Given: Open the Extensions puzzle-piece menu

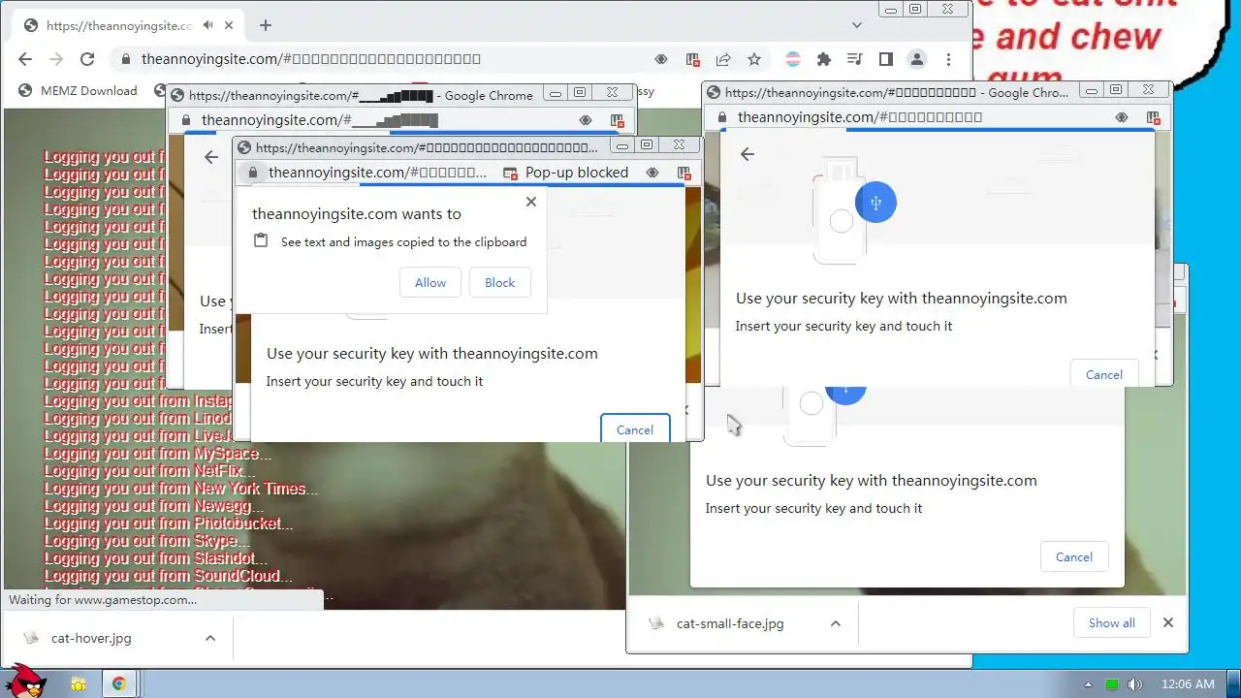Looking at the screenshot, I should click(824, 59).
